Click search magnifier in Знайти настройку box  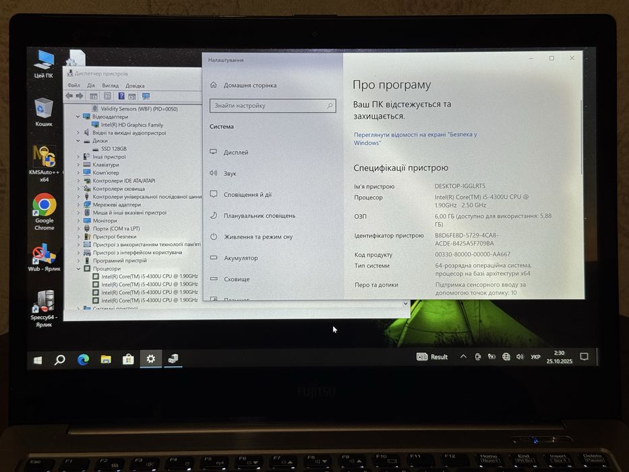pos(330,106)
